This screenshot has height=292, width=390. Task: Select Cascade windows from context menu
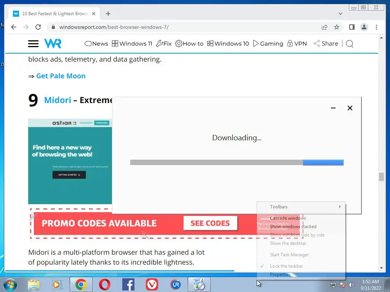point(301,218)
